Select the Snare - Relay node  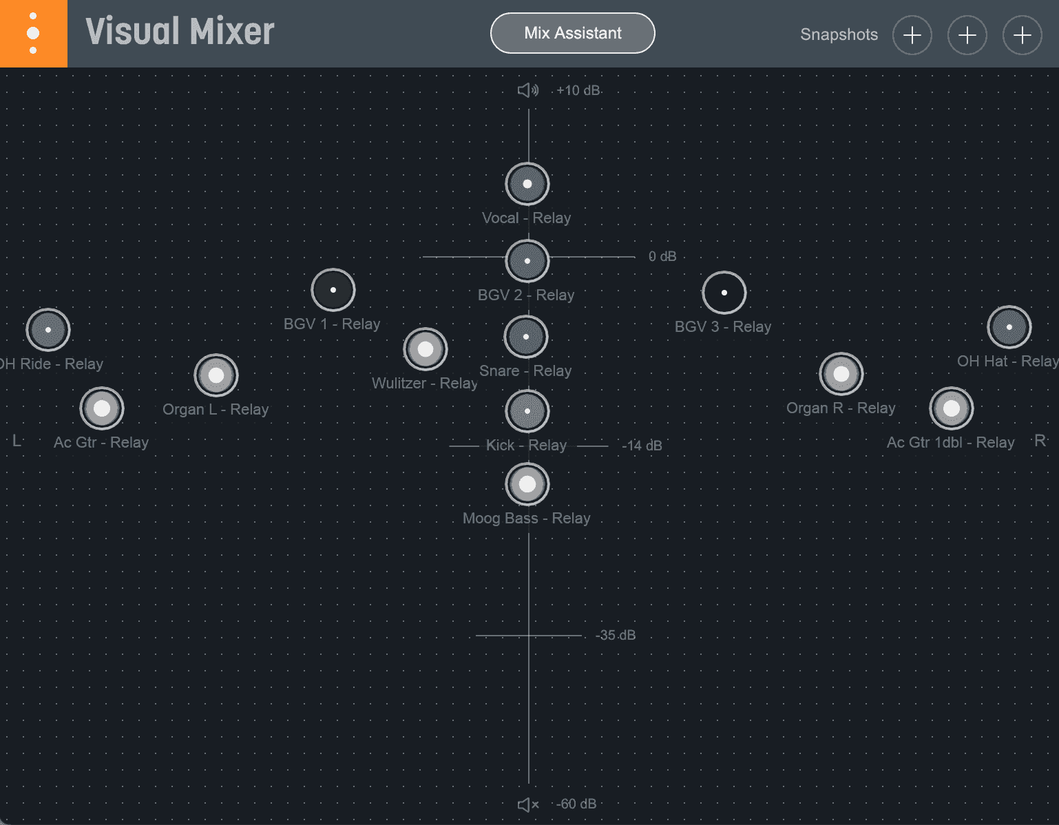coord(526,337)
